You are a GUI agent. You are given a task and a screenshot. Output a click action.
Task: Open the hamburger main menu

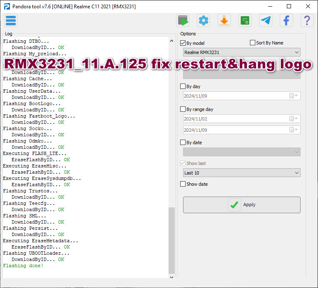pyautogui.click(x=11, y=20)
